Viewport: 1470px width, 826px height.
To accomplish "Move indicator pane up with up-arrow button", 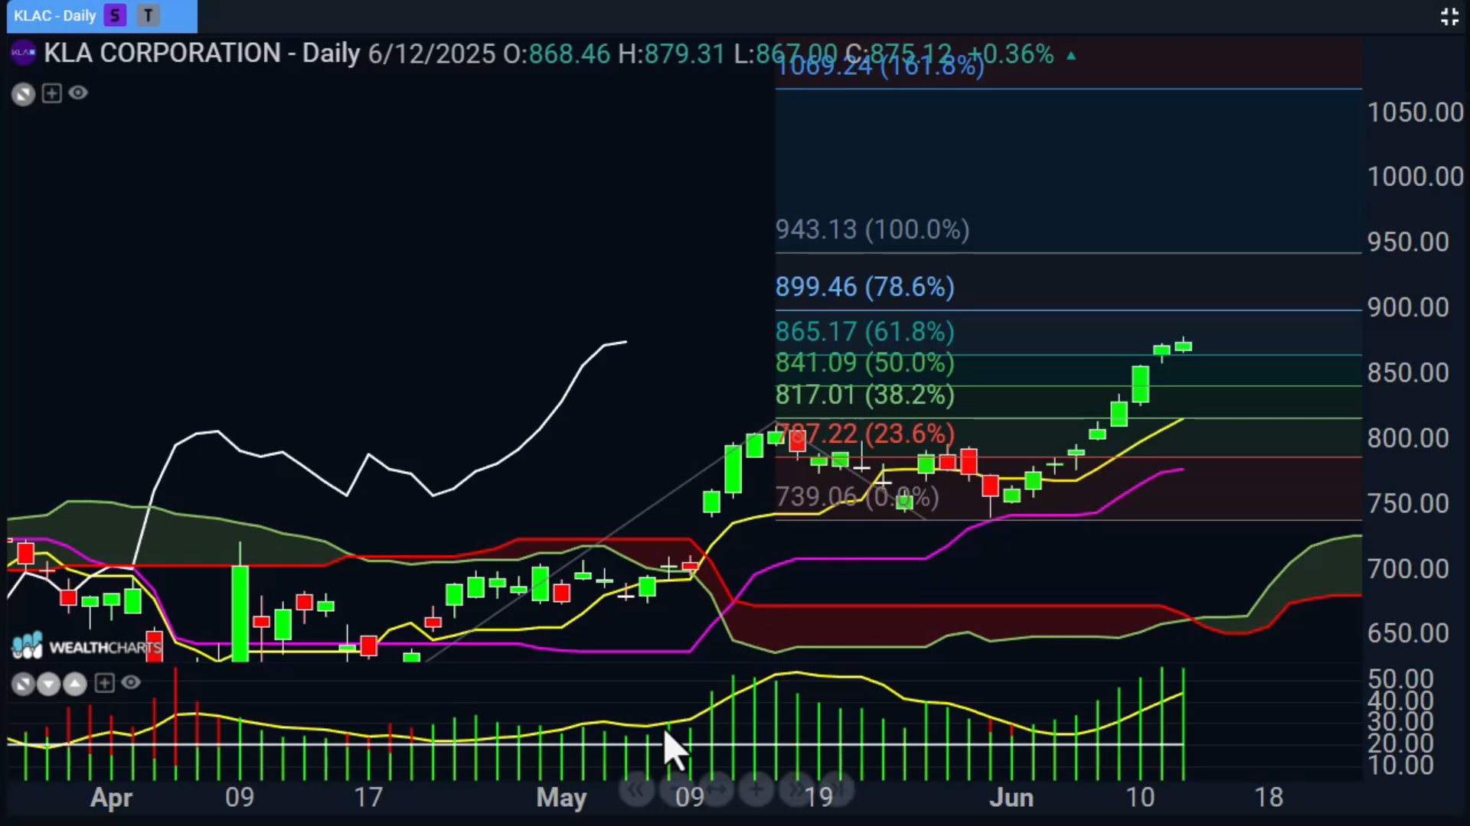I will 74,684.
